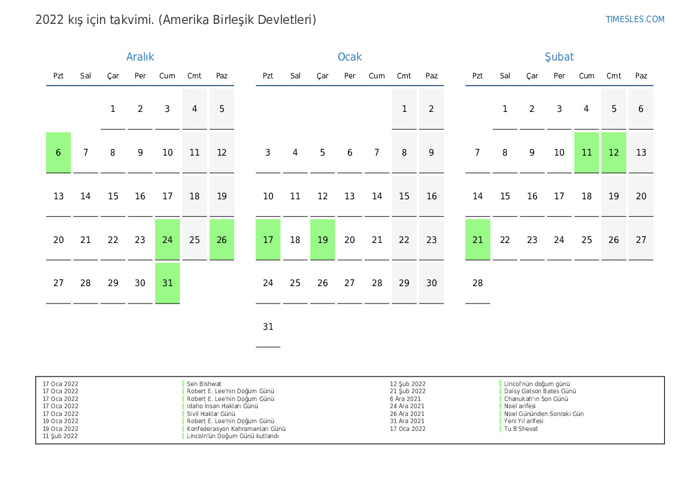Select highlighted December 6 cell

coord(59,153)
